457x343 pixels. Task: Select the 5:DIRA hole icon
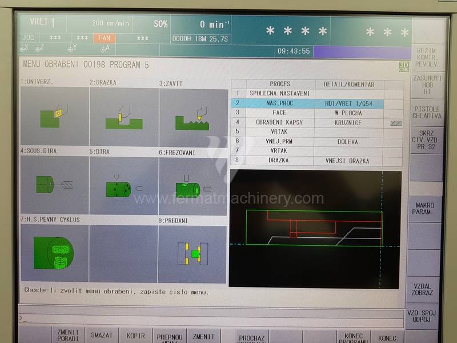[x=123, y=185]
